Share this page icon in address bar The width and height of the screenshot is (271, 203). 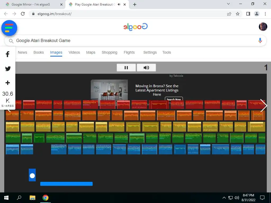tap(229, 14)
